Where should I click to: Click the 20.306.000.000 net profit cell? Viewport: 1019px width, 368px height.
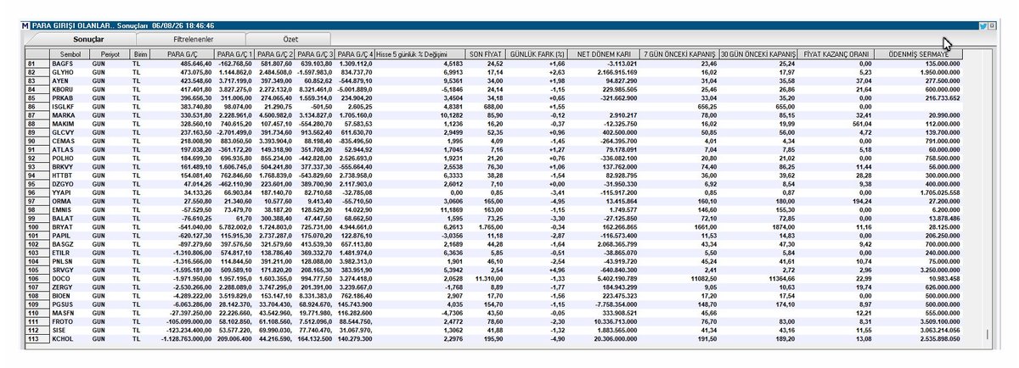click(x=604, y=337)
